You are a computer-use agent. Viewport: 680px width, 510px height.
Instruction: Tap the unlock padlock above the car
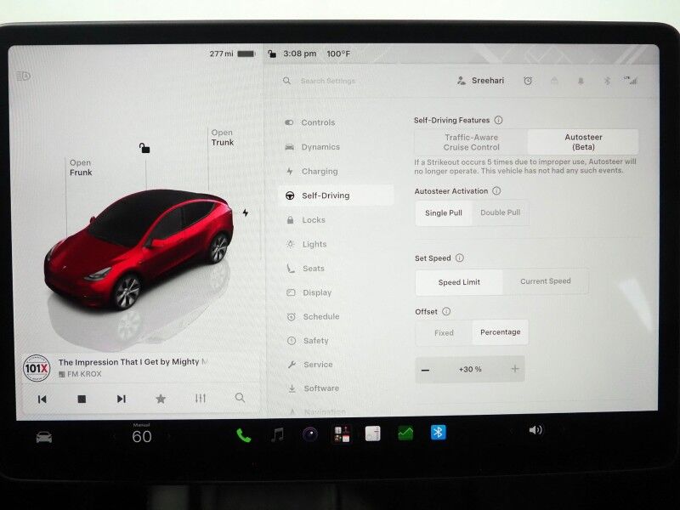click(x=144, y=148)
